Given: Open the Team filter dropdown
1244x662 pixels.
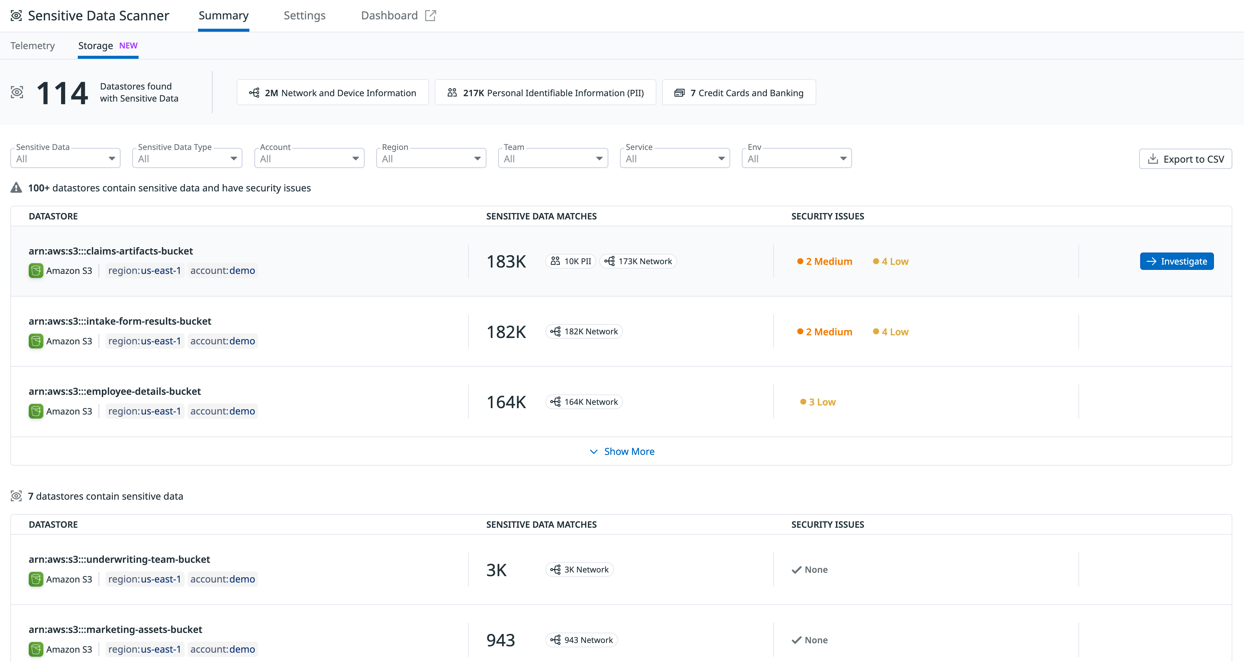Looking at the screenshot, I should [553, 158].
